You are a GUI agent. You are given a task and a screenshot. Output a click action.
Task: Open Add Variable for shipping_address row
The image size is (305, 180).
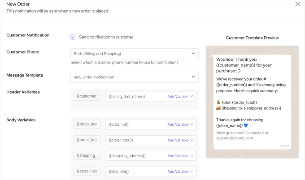(x=180, y=156)
